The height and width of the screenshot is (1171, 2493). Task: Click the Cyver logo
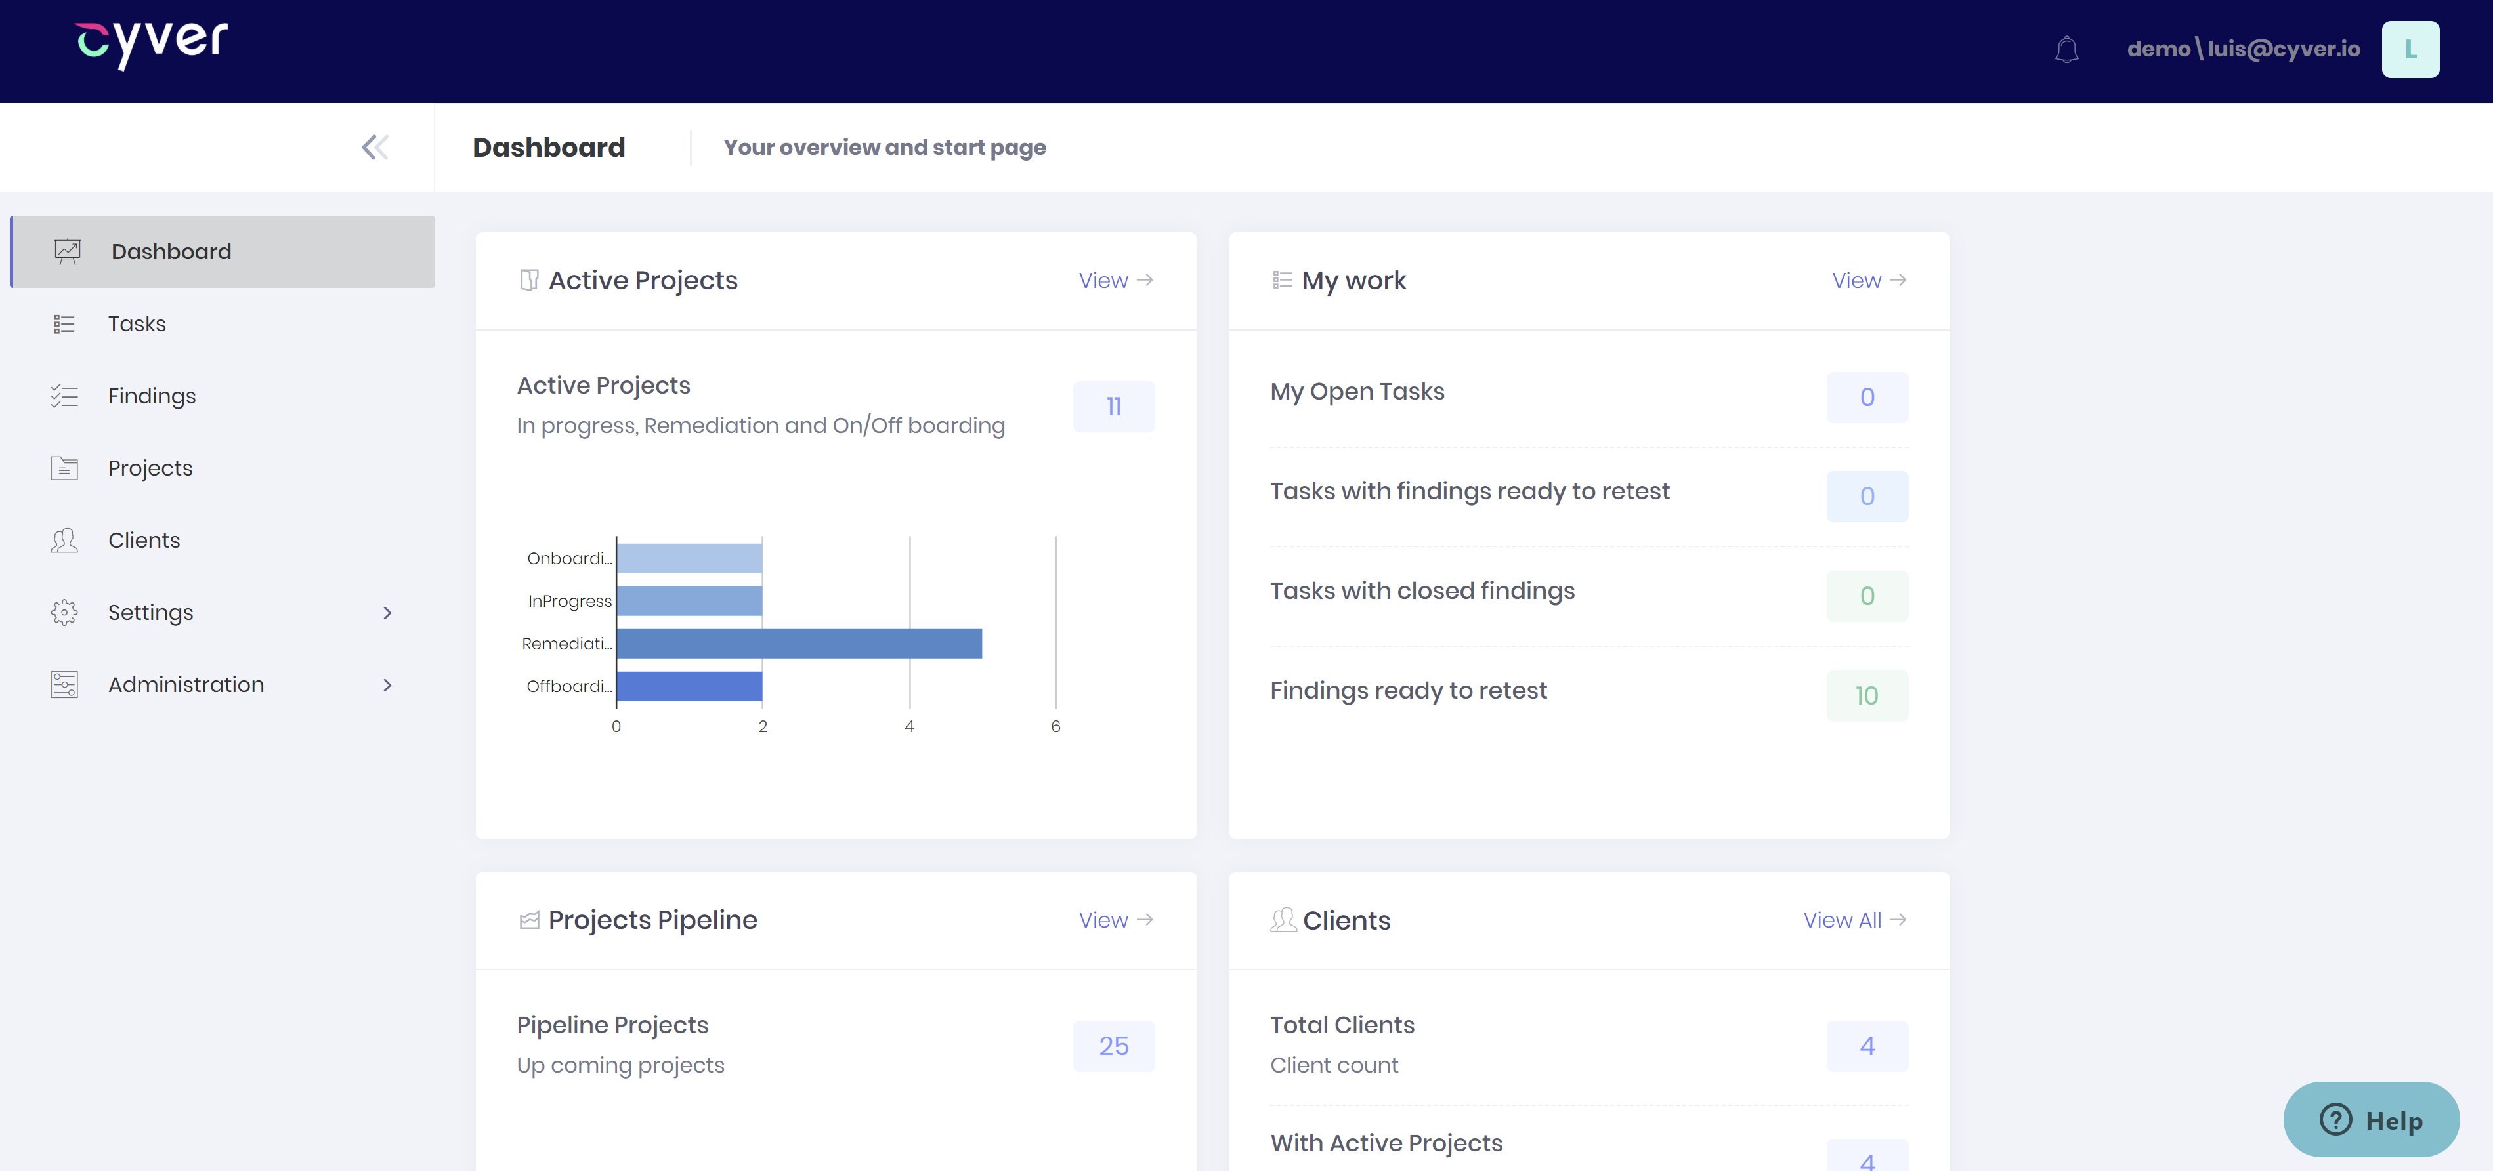[x=149, y=43]
